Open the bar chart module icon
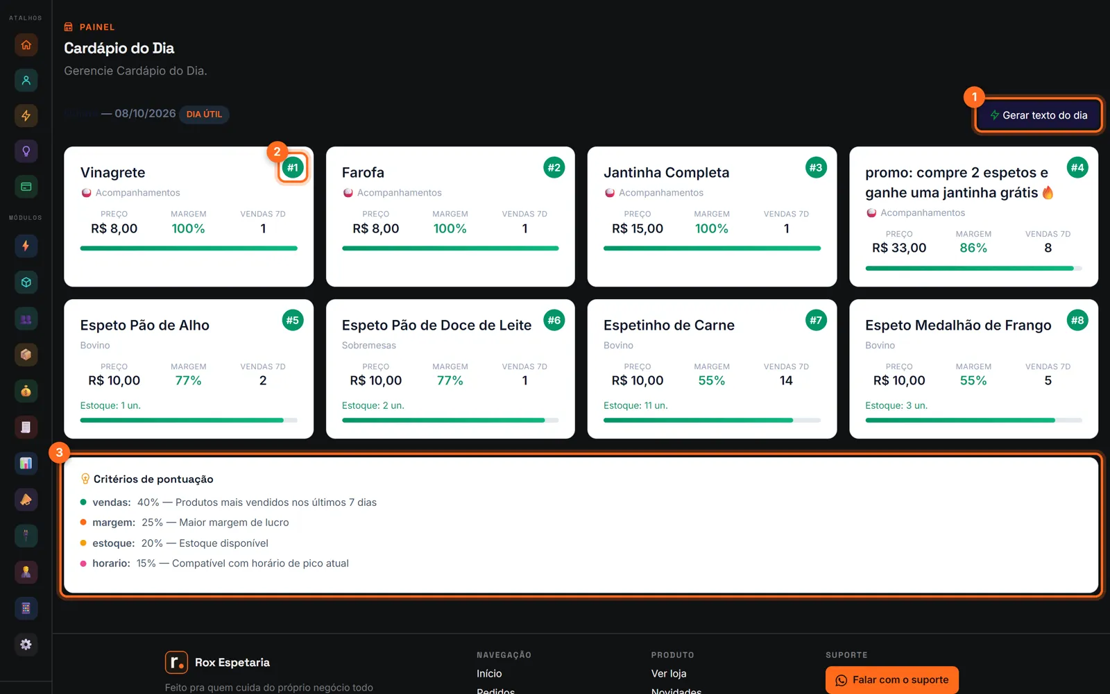1110x694 pixels. [x=26, y=464]
